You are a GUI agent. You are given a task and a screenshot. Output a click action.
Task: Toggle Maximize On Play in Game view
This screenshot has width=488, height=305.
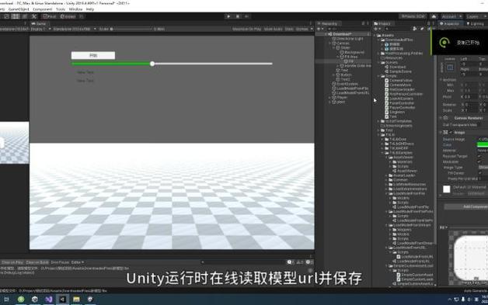[x=247, y=29]
